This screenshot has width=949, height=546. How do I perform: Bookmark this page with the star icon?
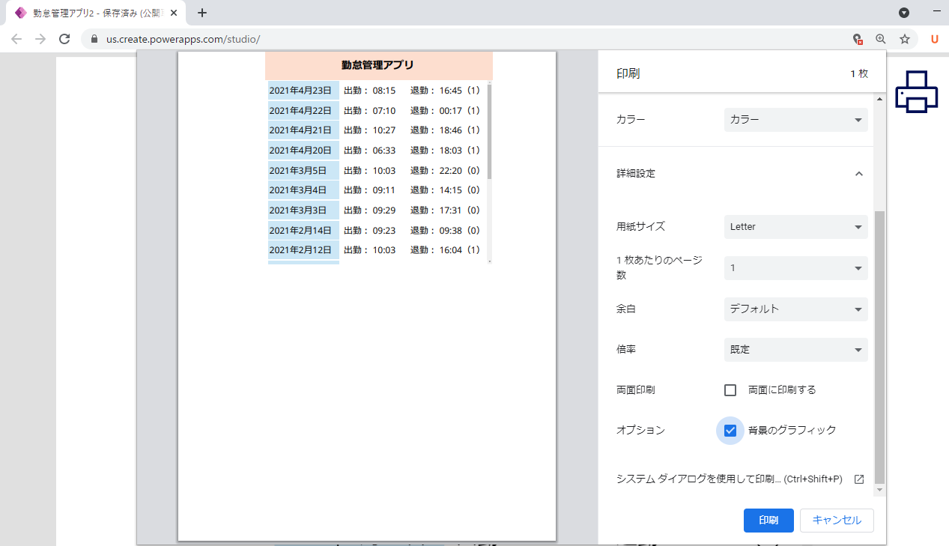tap(905, 39)
